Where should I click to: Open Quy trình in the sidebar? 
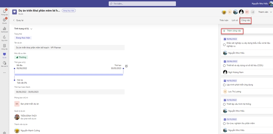pos(4,38)
